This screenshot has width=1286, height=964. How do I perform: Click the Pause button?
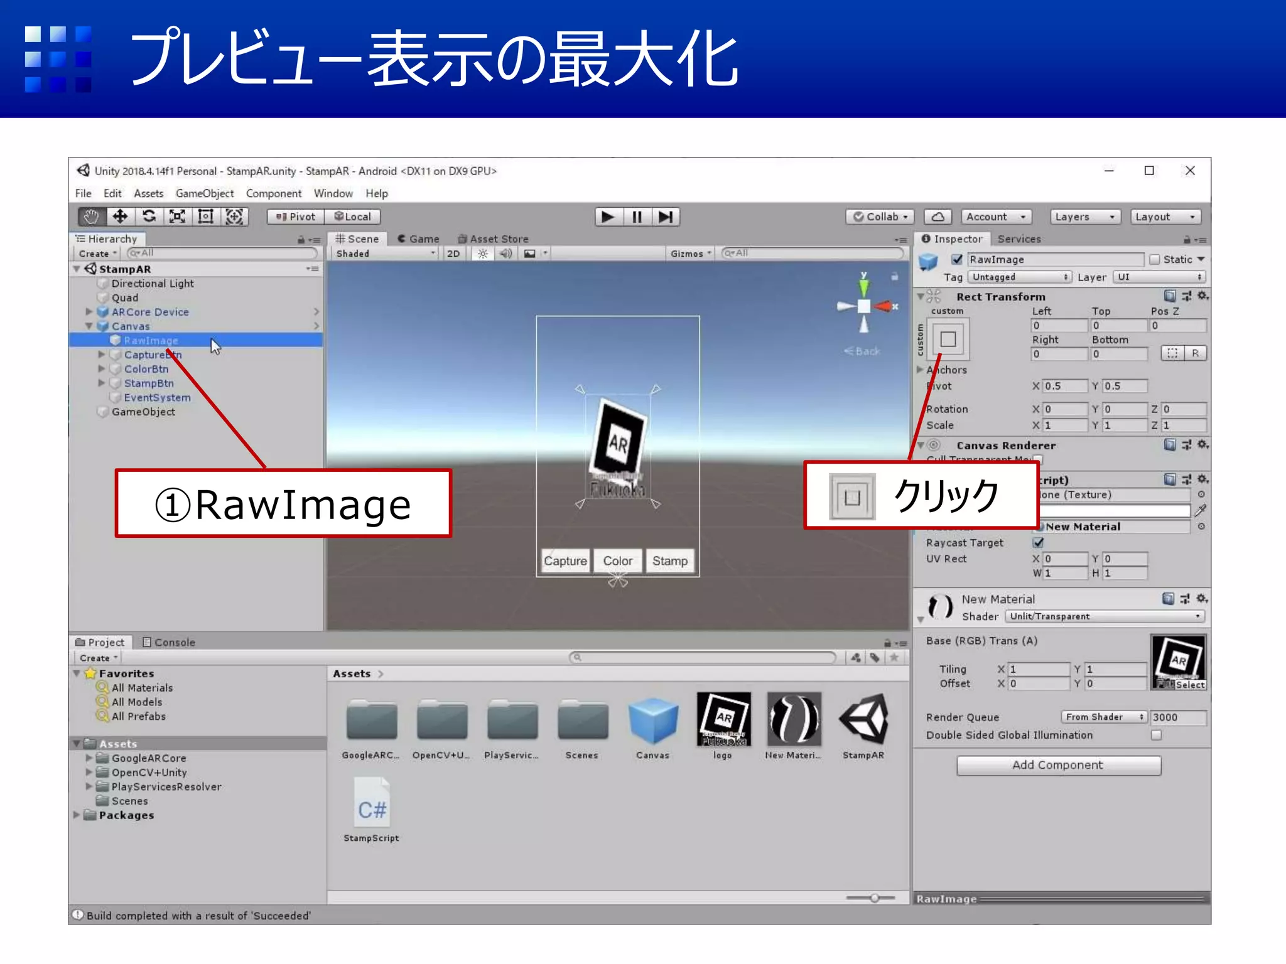637,217
